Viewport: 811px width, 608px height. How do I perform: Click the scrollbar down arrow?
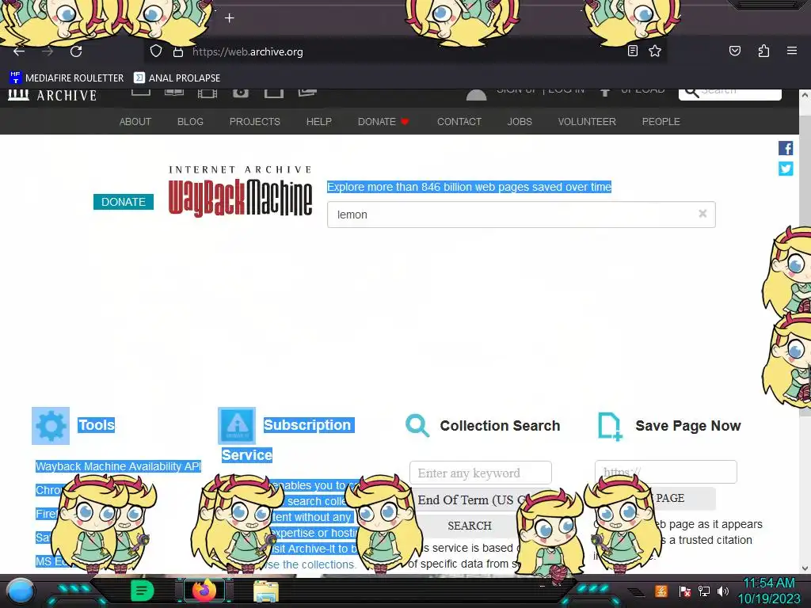click(x=805, y=568)
